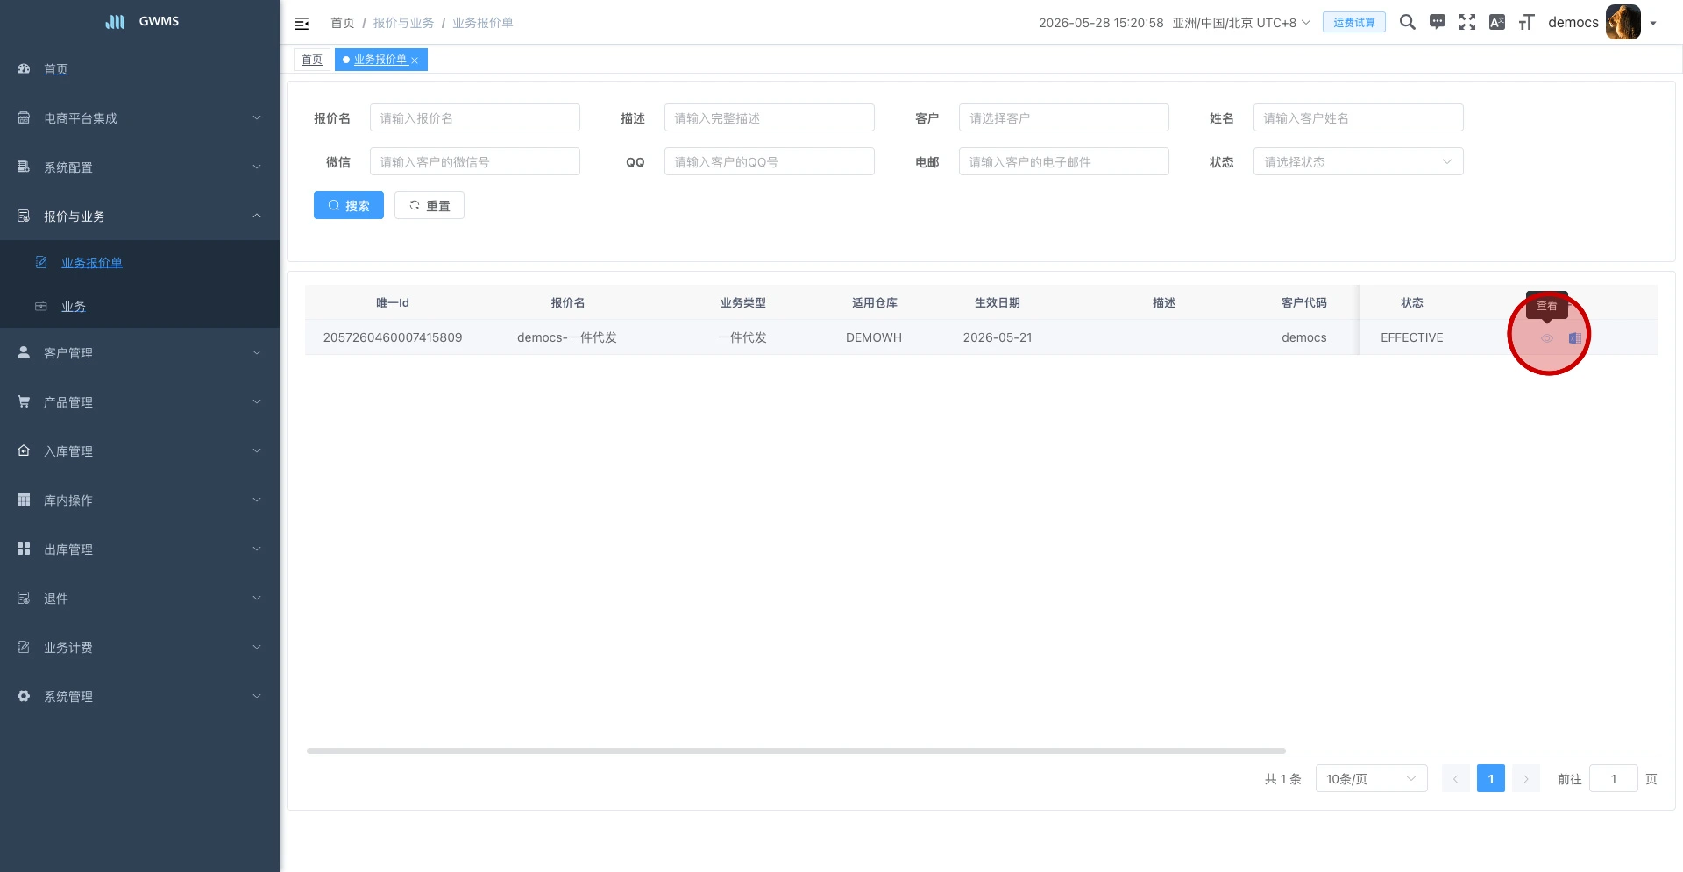Change font size with the text-size icon

pos(1527,22)
